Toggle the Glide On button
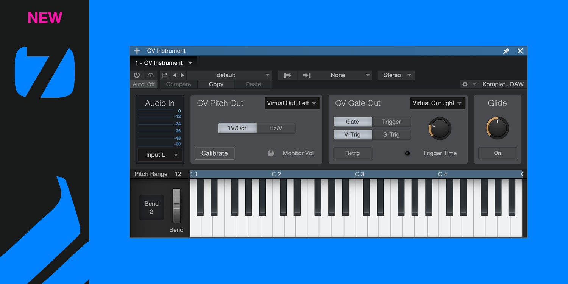Image resolution: width=568 pixels, height=284 pixels. pos(498,153)
